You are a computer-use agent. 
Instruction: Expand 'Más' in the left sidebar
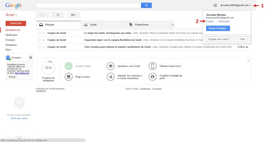[x=9, y=50]
